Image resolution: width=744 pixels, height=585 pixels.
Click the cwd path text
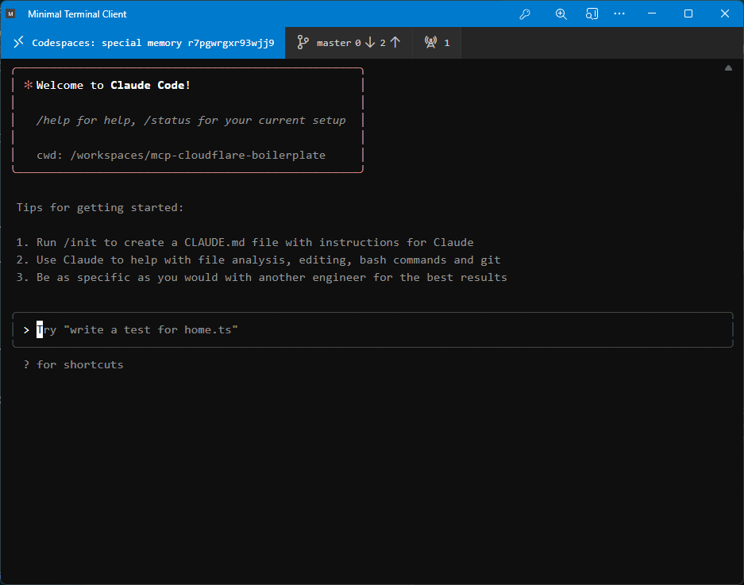click(x=181, y=155)
